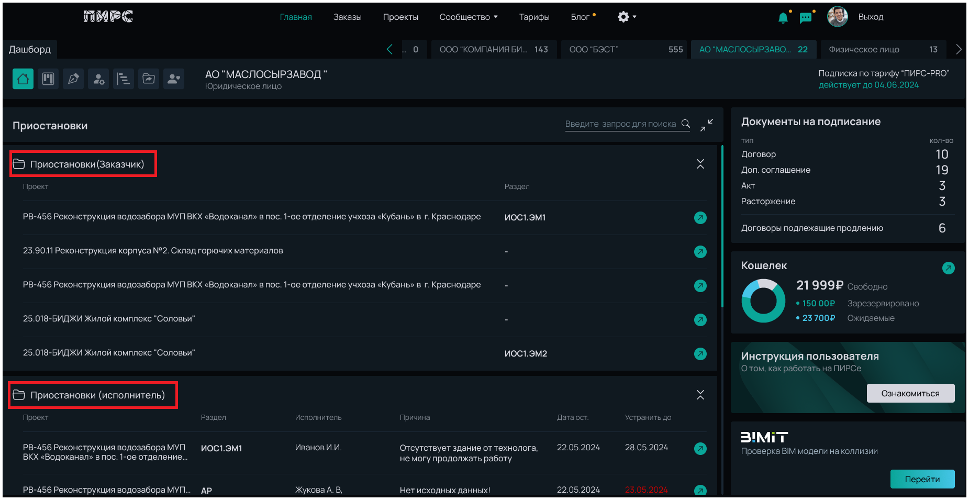The width and height of the screenshot is (969, 500).
Task: Expand the Сообщество dropdown menu
Action: [469, 17]
